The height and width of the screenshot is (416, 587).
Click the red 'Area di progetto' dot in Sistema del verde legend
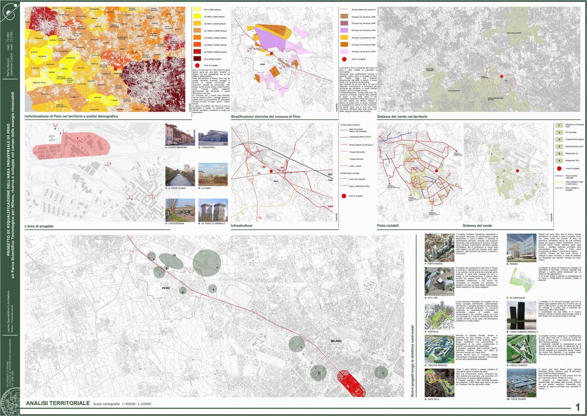(559, 168)
